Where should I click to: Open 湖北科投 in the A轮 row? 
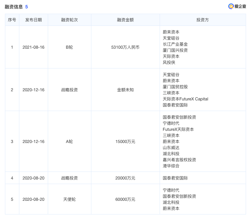coord(171,154)
